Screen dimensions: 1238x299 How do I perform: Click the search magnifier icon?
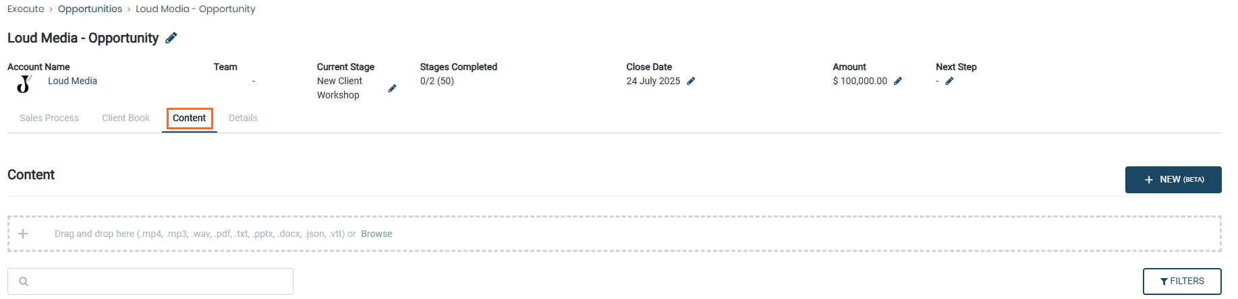(24, 281)
